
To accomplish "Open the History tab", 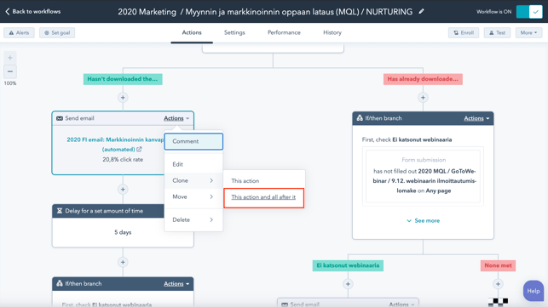I will pyautogui.click(x=332, y=32).
